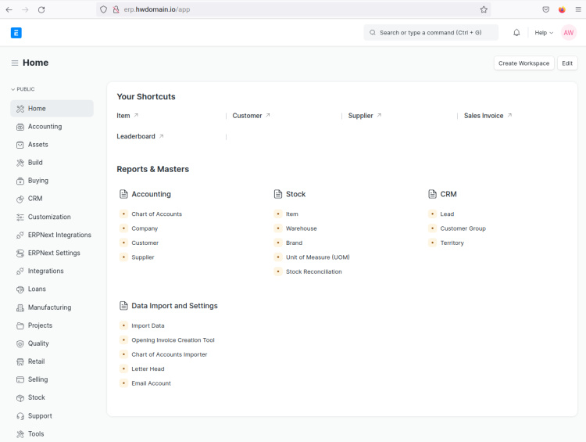Expand the Help dropdown menu
Image resolution: width=586 pixels, height=442 pixels.
[x=544, y=33]
